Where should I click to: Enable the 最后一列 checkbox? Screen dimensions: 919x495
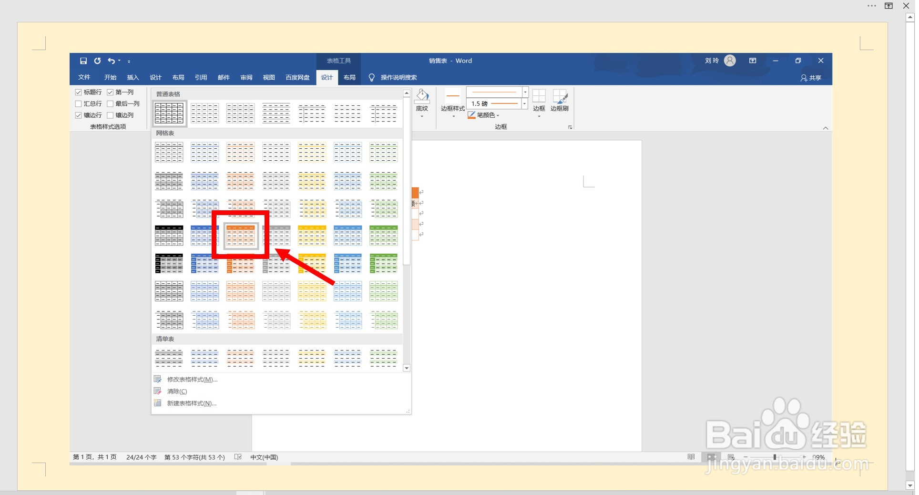coord(110,103)
